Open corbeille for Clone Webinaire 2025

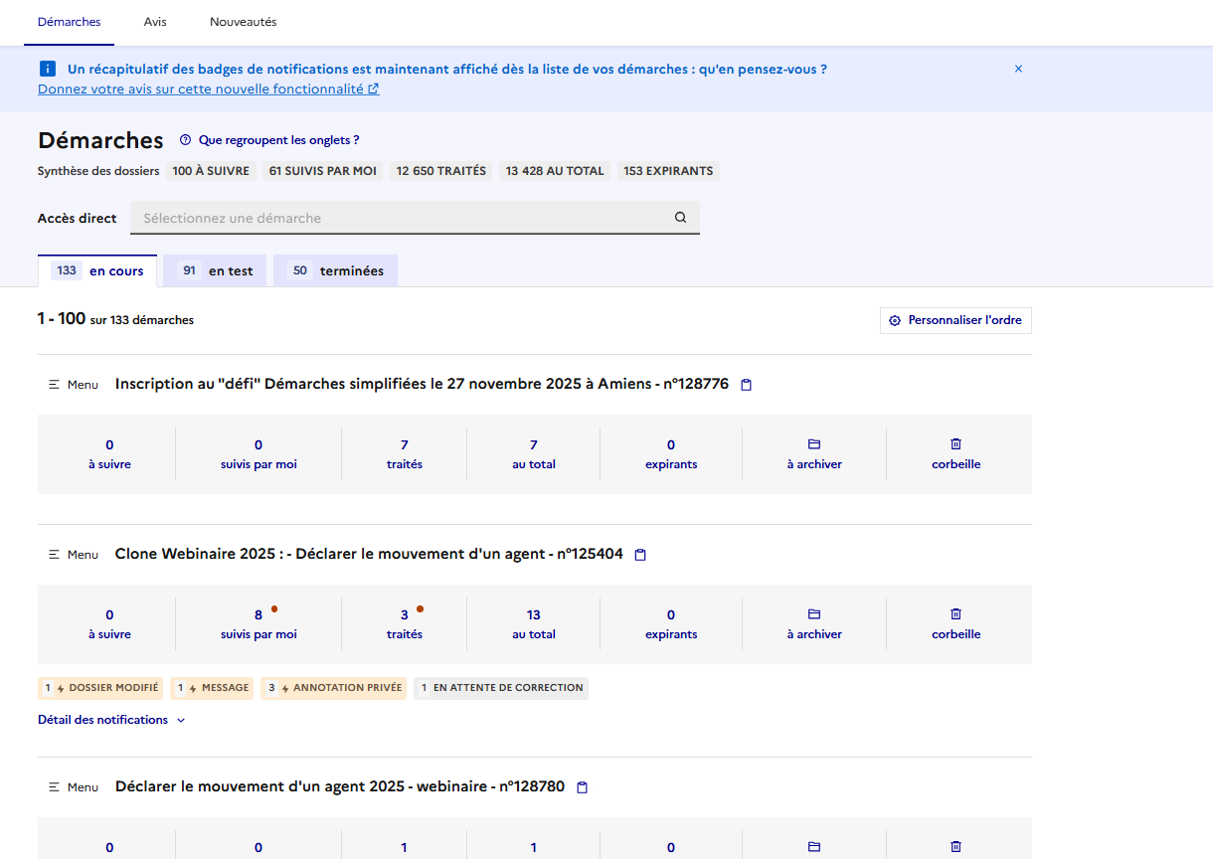point(955,623)
